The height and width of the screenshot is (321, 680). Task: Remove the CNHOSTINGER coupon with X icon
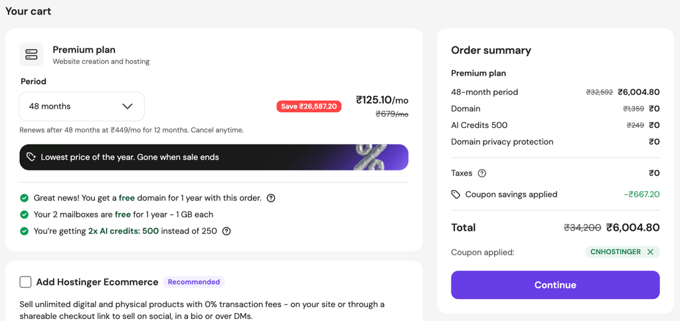[650, 251]
